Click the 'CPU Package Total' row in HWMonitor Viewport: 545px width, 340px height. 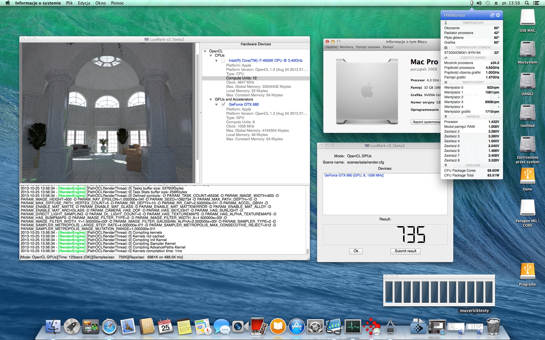pos(471,175)
